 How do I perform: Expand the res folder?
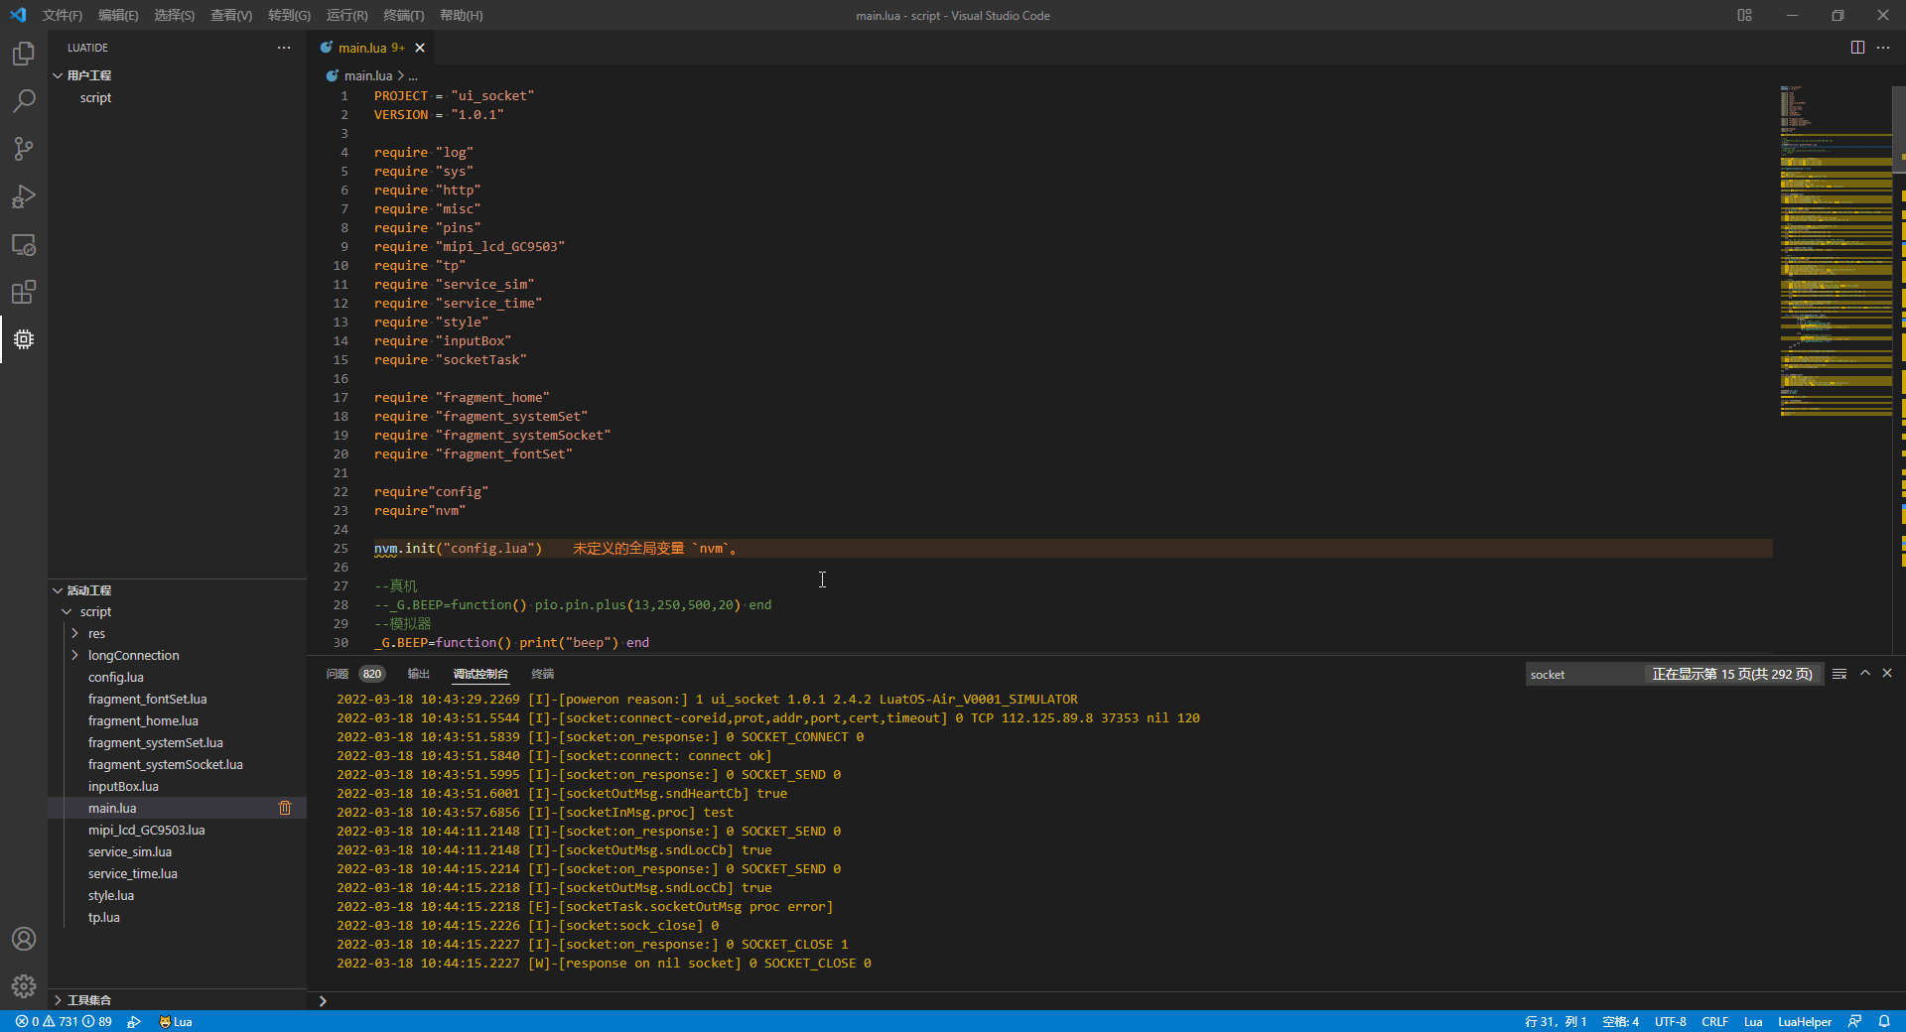74,633
